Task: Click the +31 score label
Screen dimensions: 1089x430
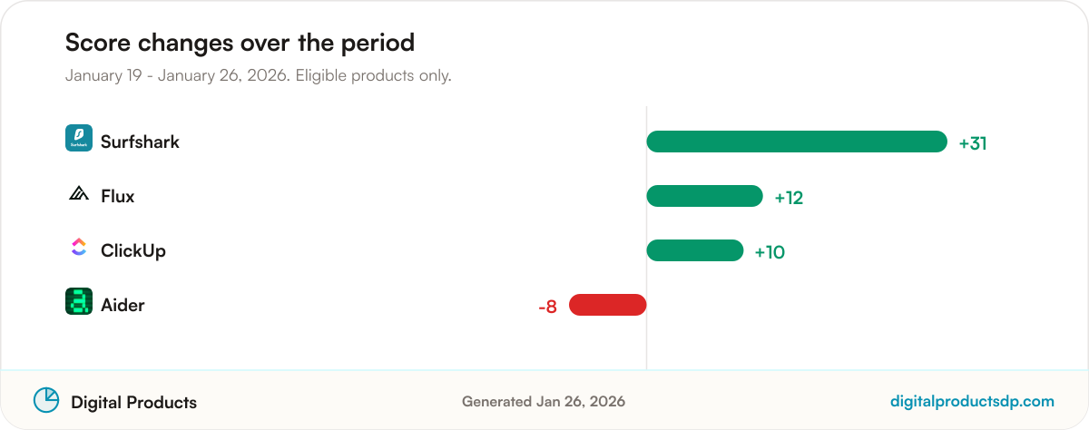Action: click(x=973, y=143)
